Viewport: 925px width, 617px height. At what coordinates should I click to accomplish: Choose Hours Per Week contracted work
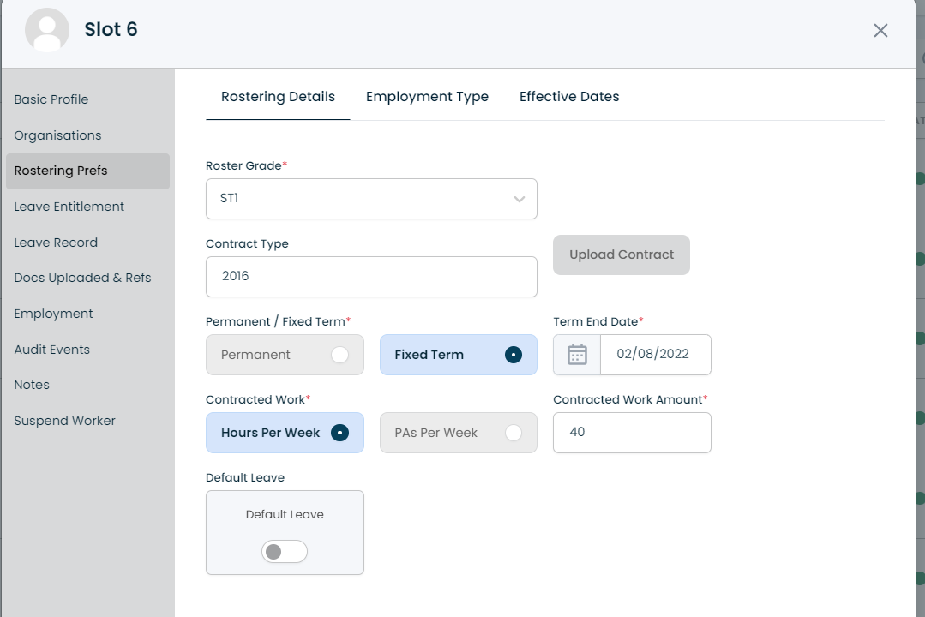[x=285, y=433]
